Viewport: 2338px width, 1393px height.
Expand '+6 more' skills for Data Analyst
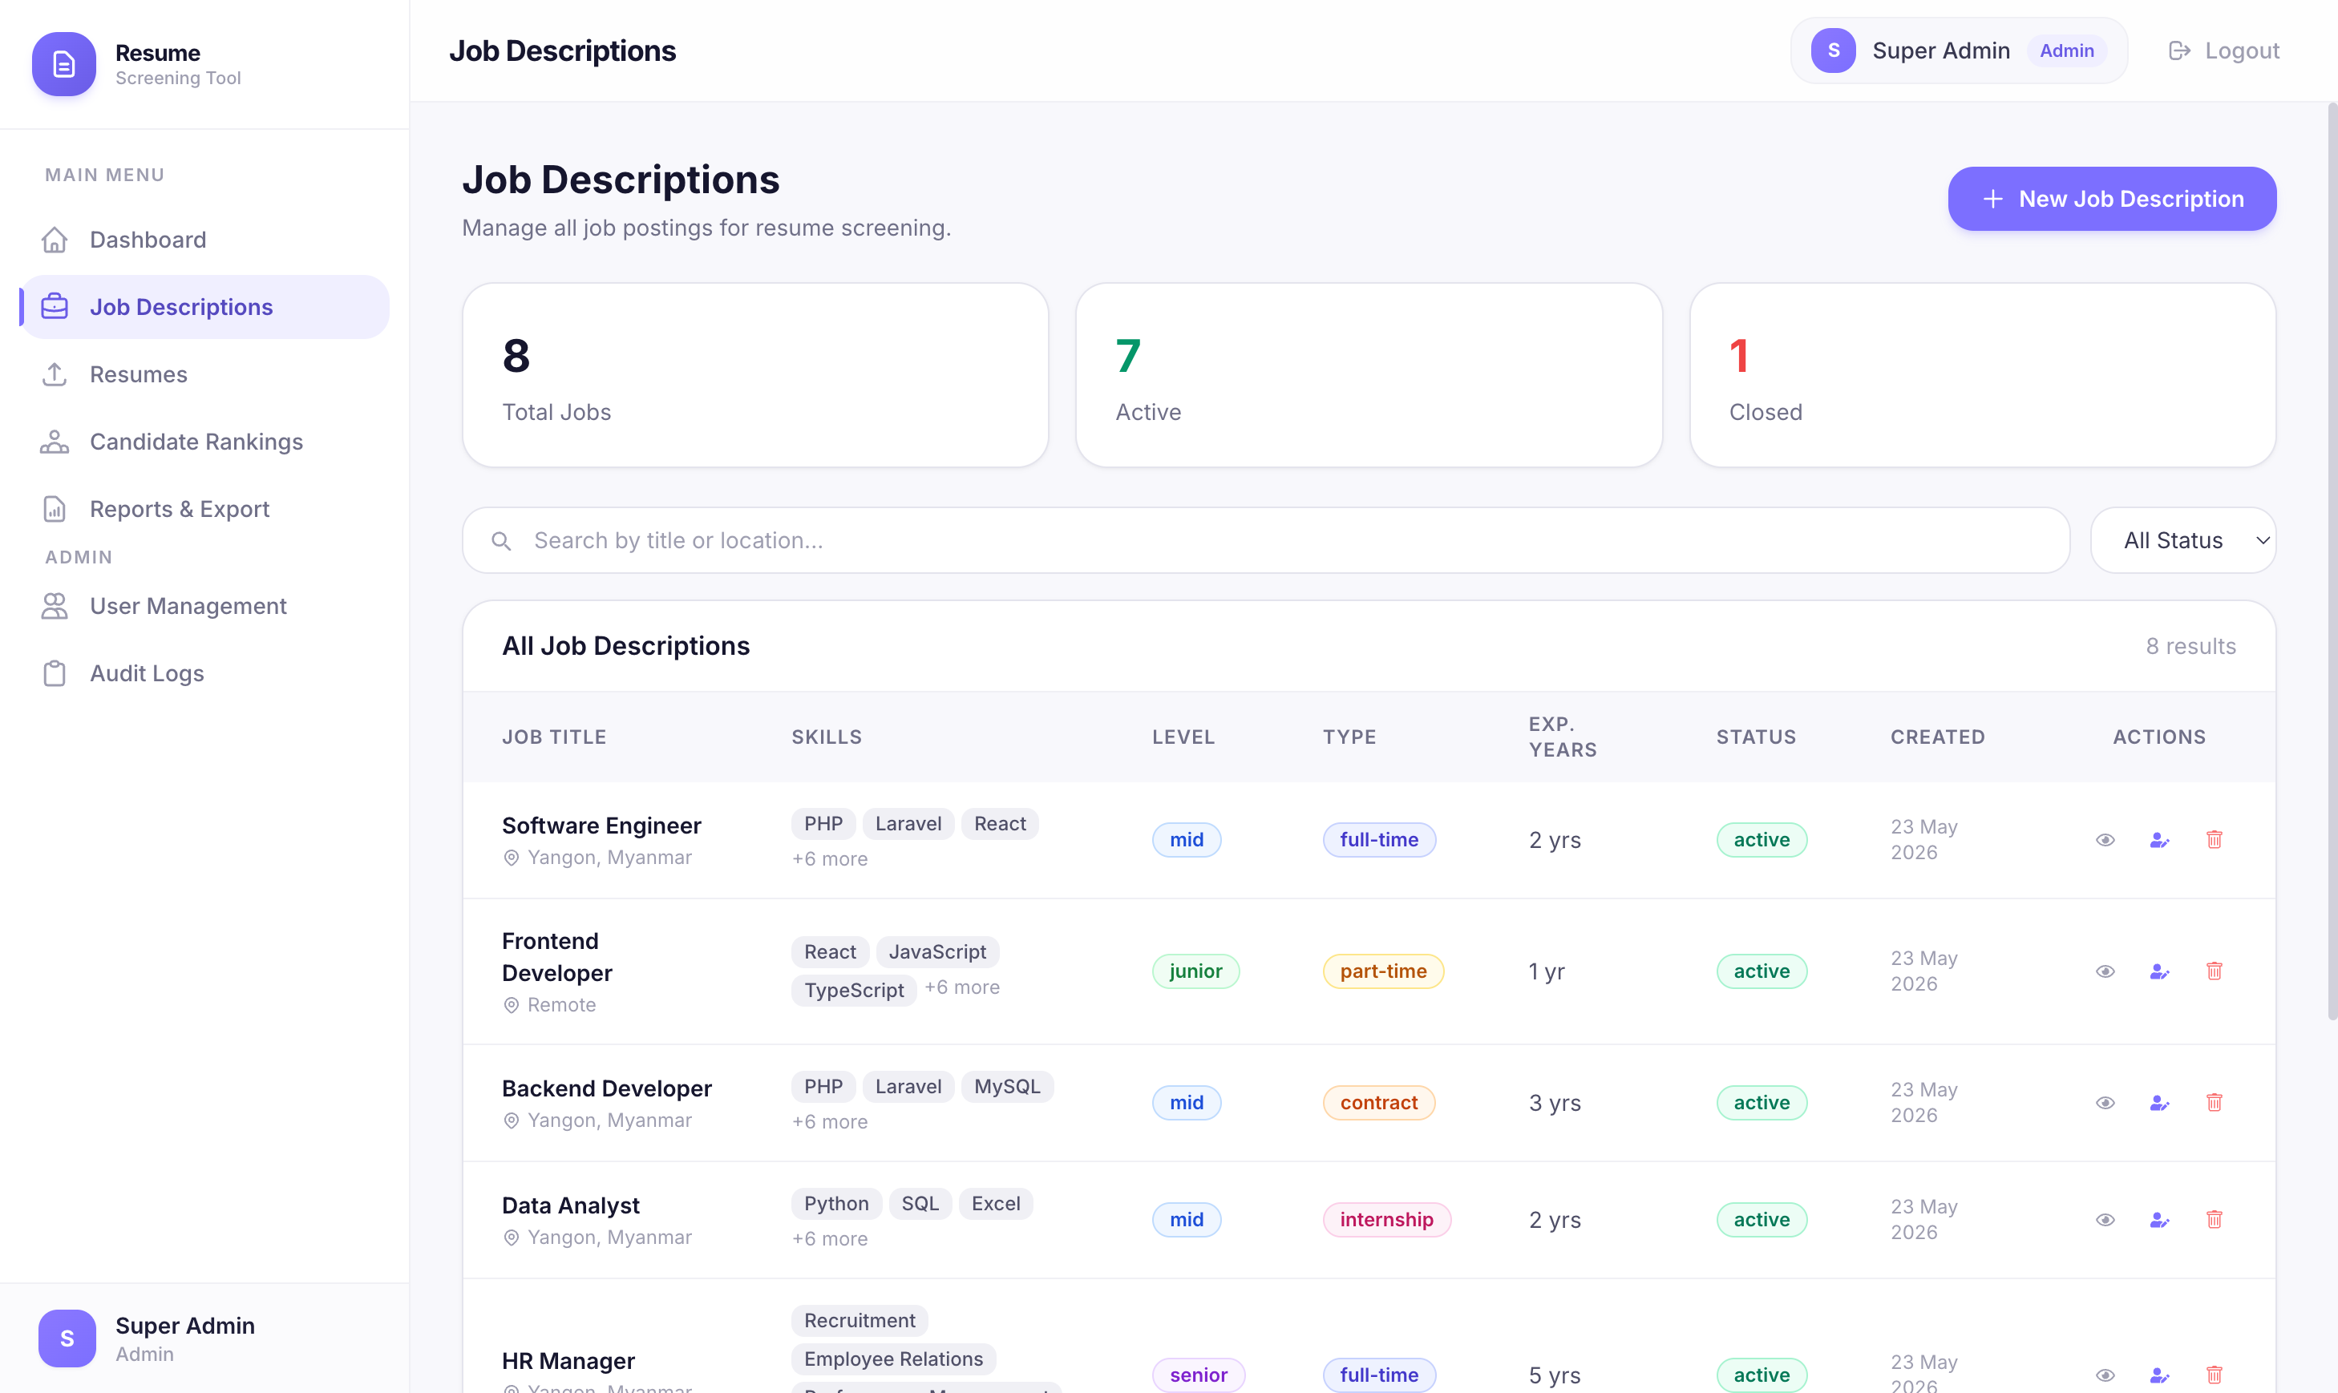tap(829, 1239)
